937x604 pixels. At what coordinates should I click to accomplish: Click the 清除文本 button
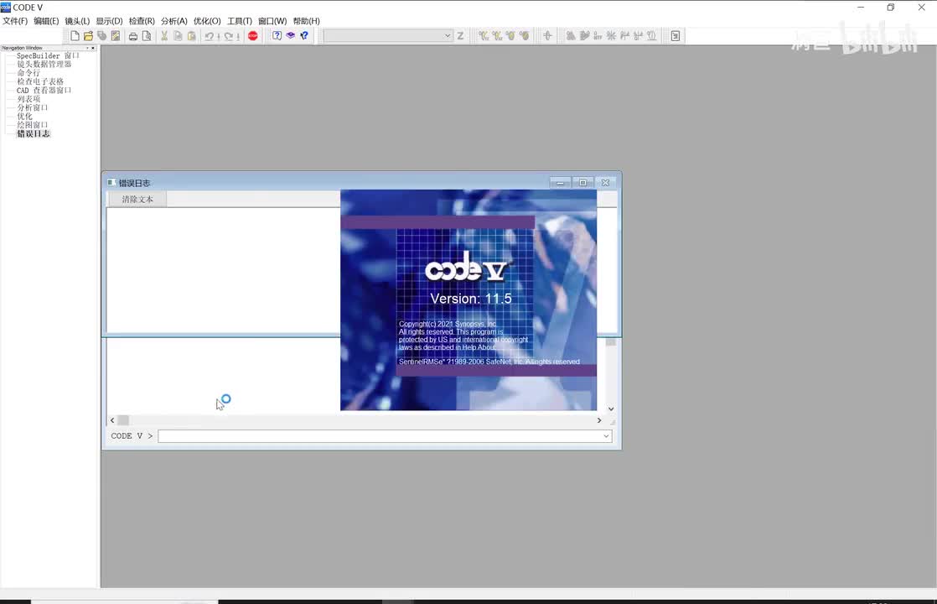(x=137, y=199)
